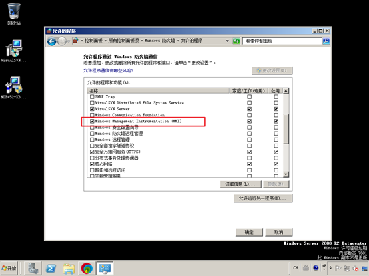This screenshot has height=276, width=369.
Task: Open the recent pages dropdown beside forward arrow
Action: click(69, 41)
